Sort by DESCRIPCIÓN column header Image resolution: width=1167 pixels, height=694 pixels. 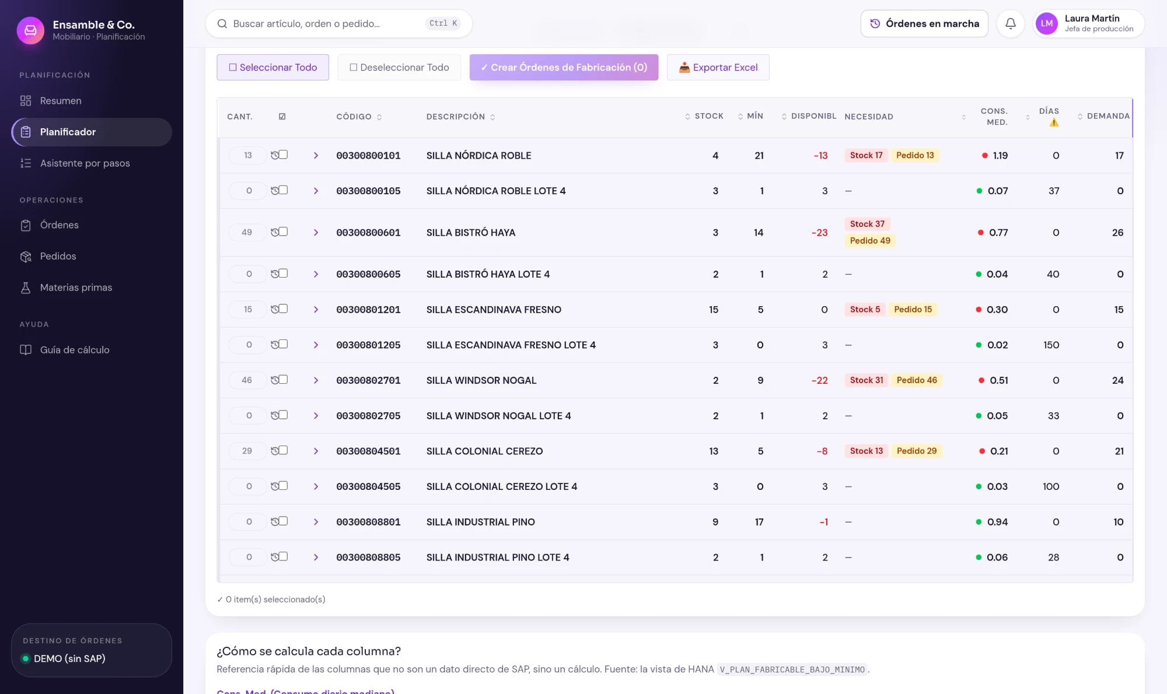460,117
